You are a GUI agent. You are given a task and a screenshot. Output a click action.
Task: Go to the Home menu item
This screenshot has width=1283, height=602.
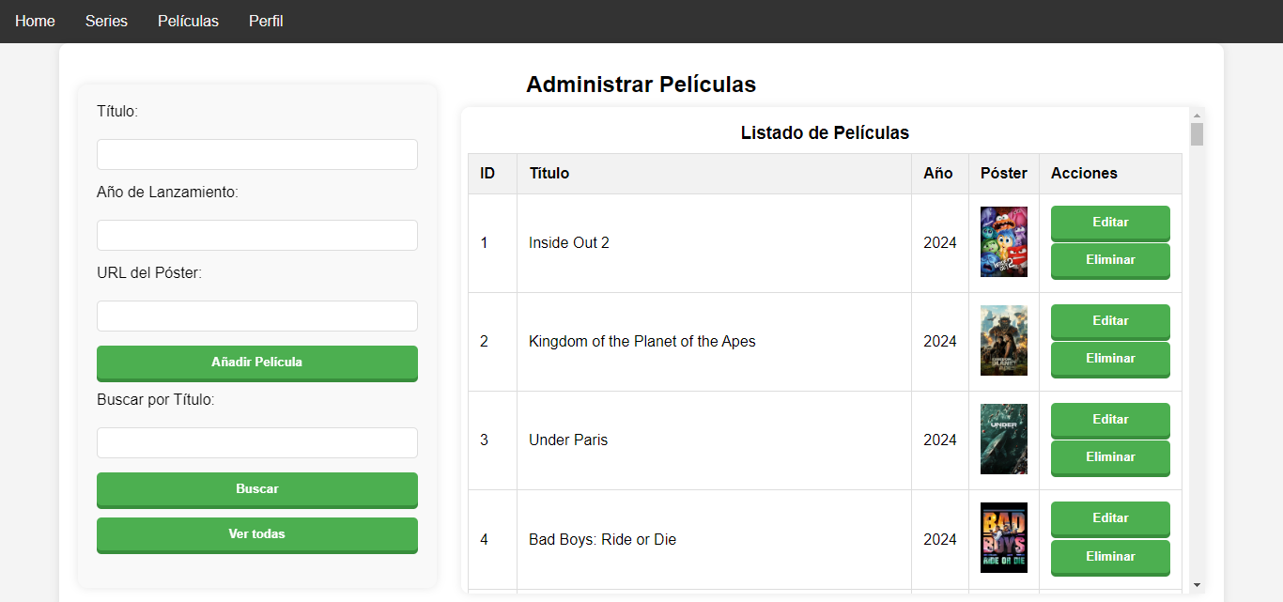point(35,21)
